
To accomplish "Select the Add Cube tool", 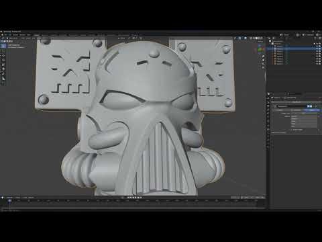I will point(3,83).
